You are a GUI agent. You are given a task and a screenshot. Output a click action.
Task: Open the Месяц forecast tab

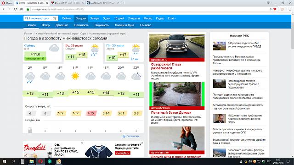click(x=148, y=18)
